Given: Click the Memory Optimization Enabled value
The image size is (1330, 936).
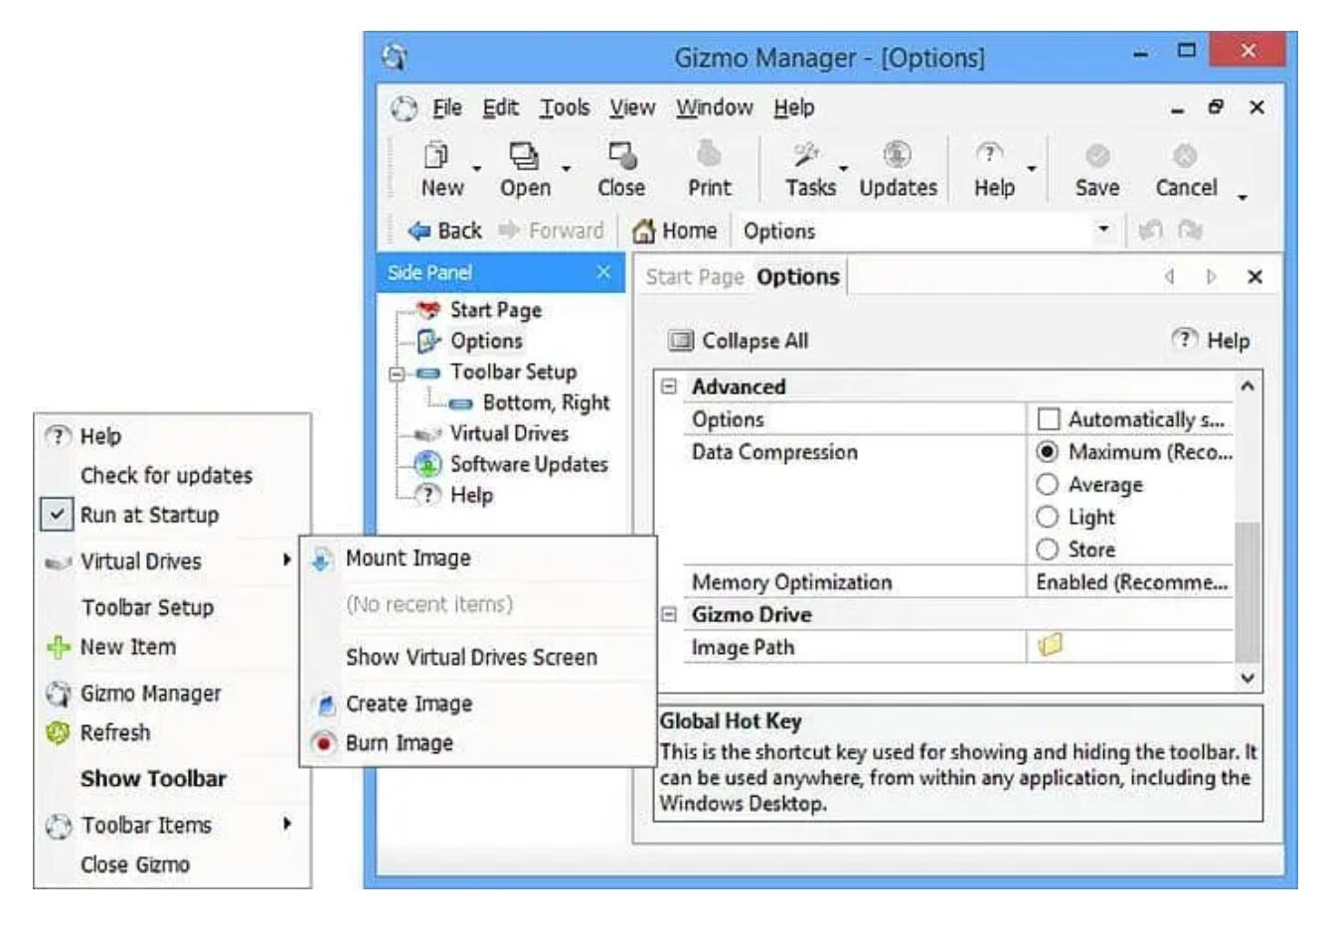Looking at the screenshot, I should [x=1131, y=582].
